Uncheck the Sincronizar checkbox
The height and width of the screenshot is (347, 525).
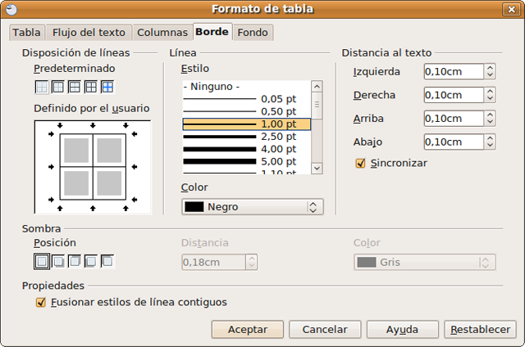click(x=359, y=163)
